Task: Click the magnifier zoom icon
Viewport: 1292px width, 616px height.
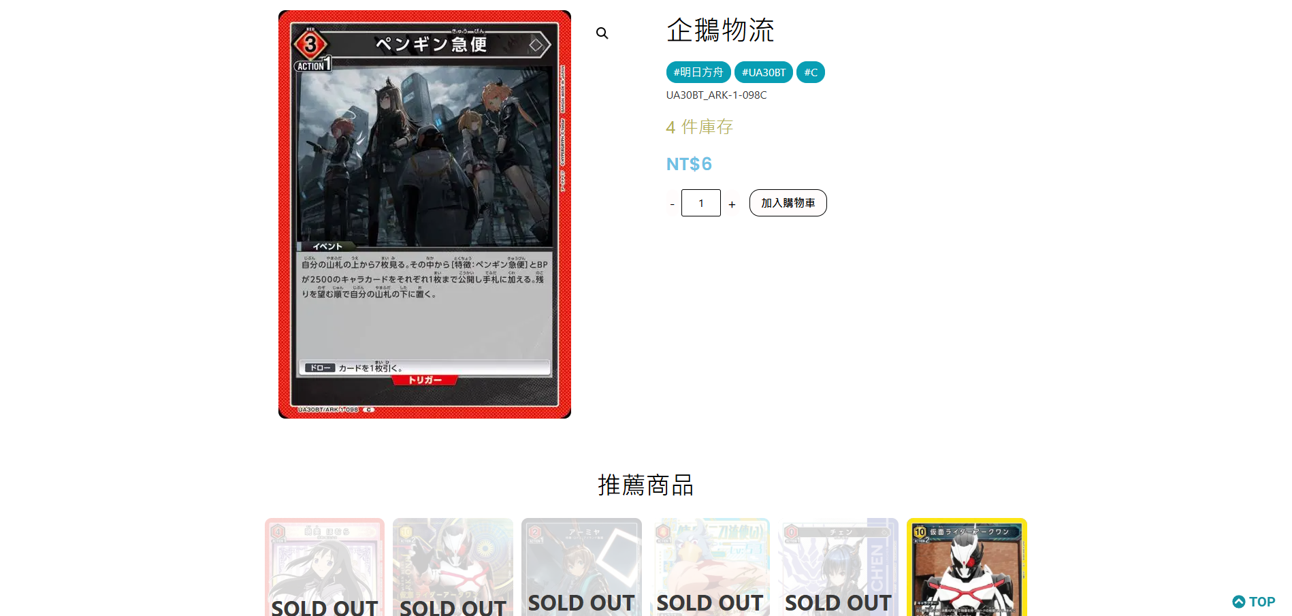Action: point(602,33)
